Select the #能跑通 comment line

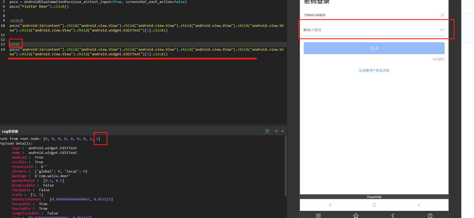coord(16,21)
